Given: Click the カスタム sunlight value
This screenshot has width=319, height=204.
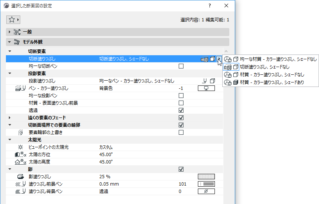Looking at the screenshot, I should click(x=106, y=147).
